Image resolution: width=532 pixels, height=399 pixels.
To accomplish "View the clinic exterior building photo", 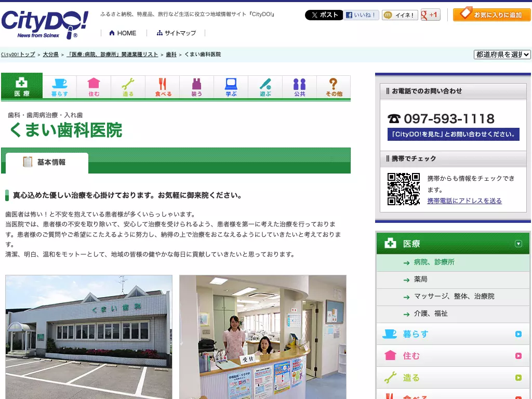I will pos(88,337).
